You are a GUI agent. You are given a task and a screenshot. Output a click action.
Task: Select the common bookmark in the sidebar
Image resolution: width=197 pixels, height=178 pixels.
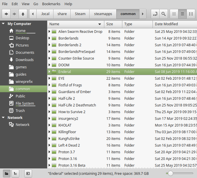coord(24,89)
